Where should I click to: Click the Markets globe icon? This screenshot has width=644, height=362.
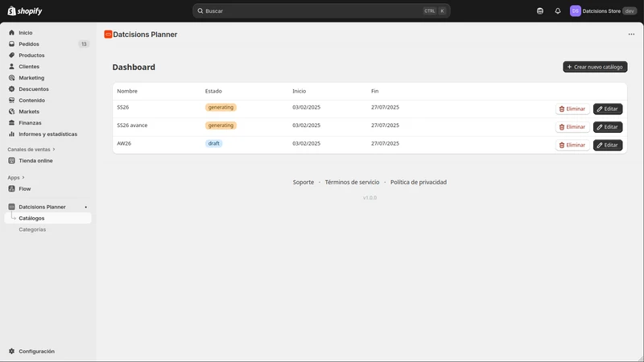(x=11, y=112)
